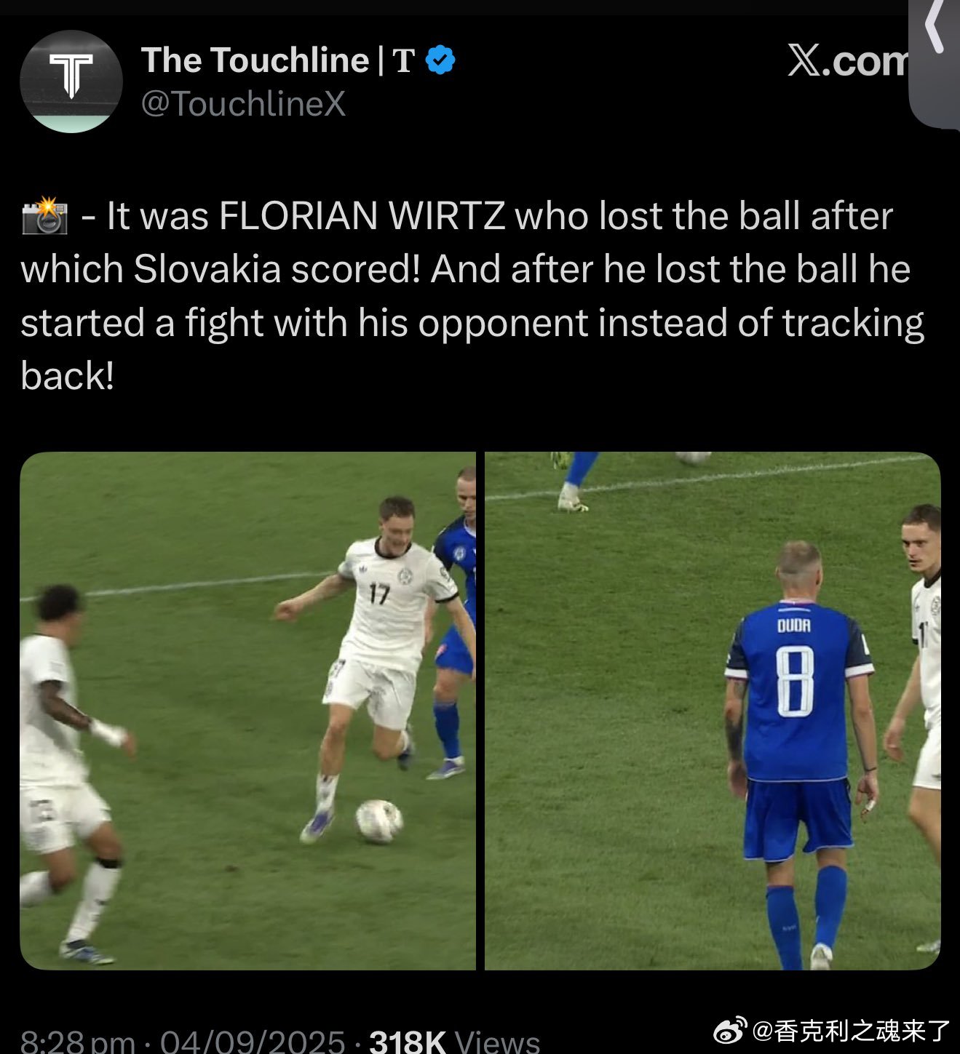Screen dimensions: 960x1054
Task: Click jersey number 17 in photo
Action: click(x=378, y=594)
